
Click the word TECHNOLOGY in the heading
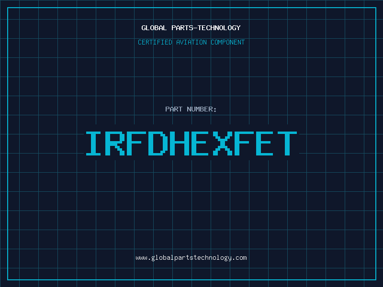tap(219, 28)
